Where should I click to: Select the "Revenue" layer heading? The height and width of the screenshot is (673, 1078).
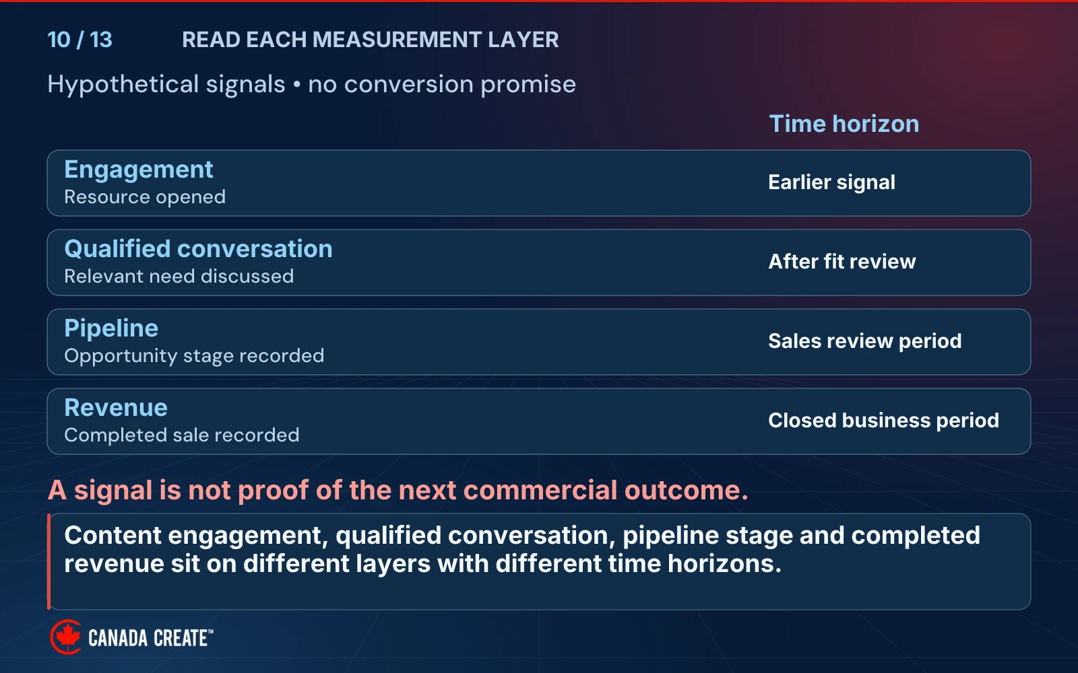coord(116,408)
